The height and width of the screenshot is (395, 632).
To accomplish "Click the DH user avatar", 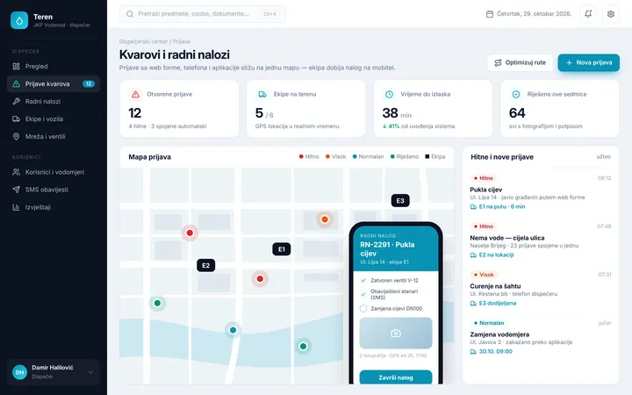I will pyautogui.click(x=19, y=372).
